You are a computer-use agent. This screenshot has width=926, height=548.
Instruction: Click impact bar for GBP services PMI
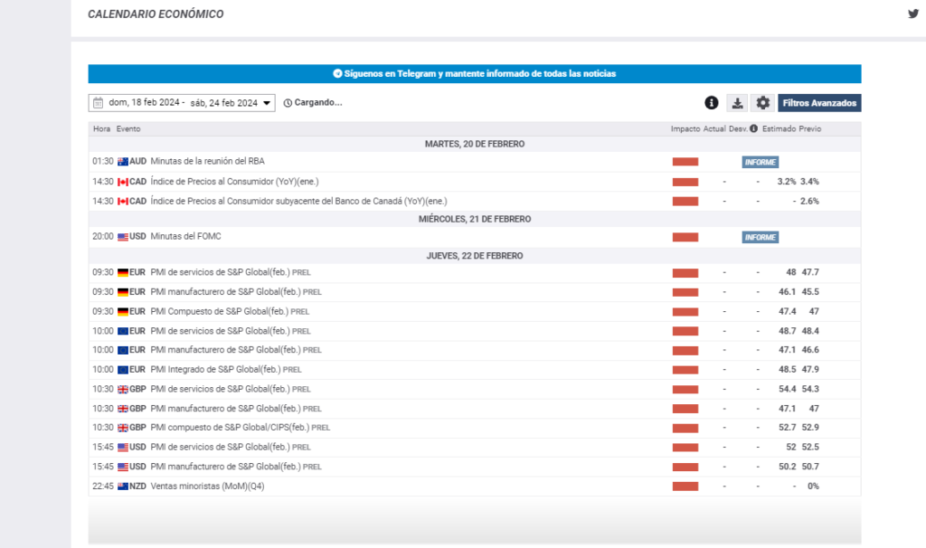point(685,390)
